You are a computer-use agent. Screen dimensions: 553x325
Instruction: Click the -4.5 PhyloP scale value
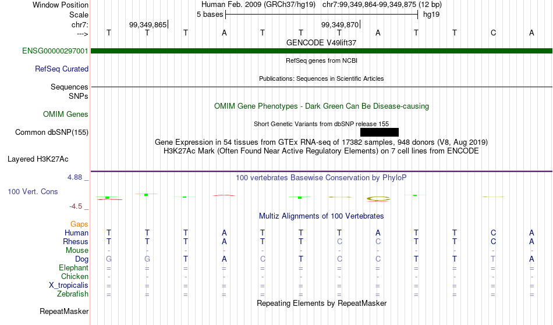pos(76,206)
